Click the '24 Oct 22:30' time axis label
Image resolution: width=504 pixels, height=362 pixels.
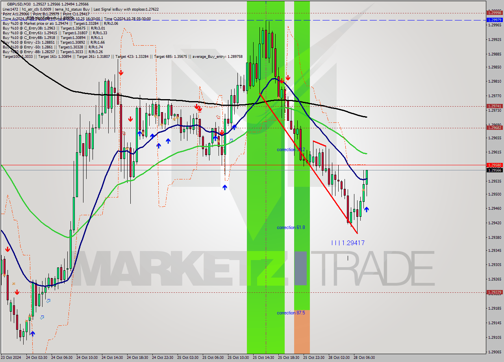[162, 358]
